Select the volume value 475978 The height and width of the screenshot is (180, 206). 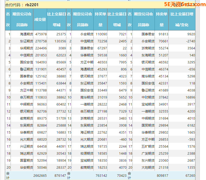(x=41, y=34)
